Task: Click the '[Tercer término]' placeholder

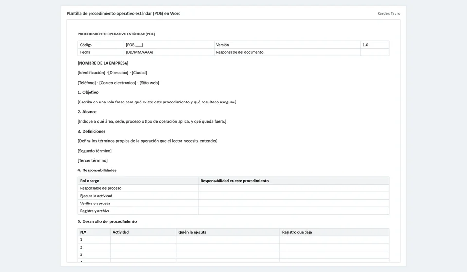Action: click(x=92, y=160)
